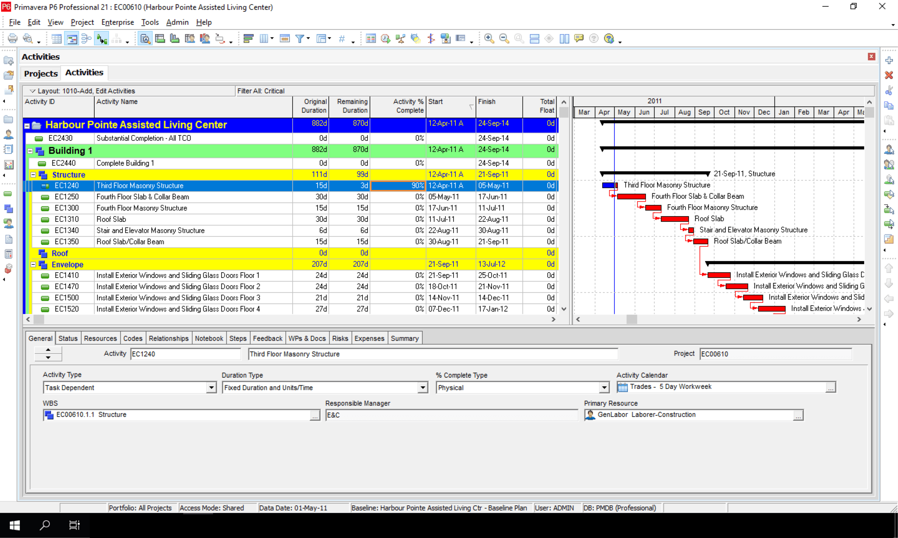
Task: Close the Activities window panel
Action: 871,56
